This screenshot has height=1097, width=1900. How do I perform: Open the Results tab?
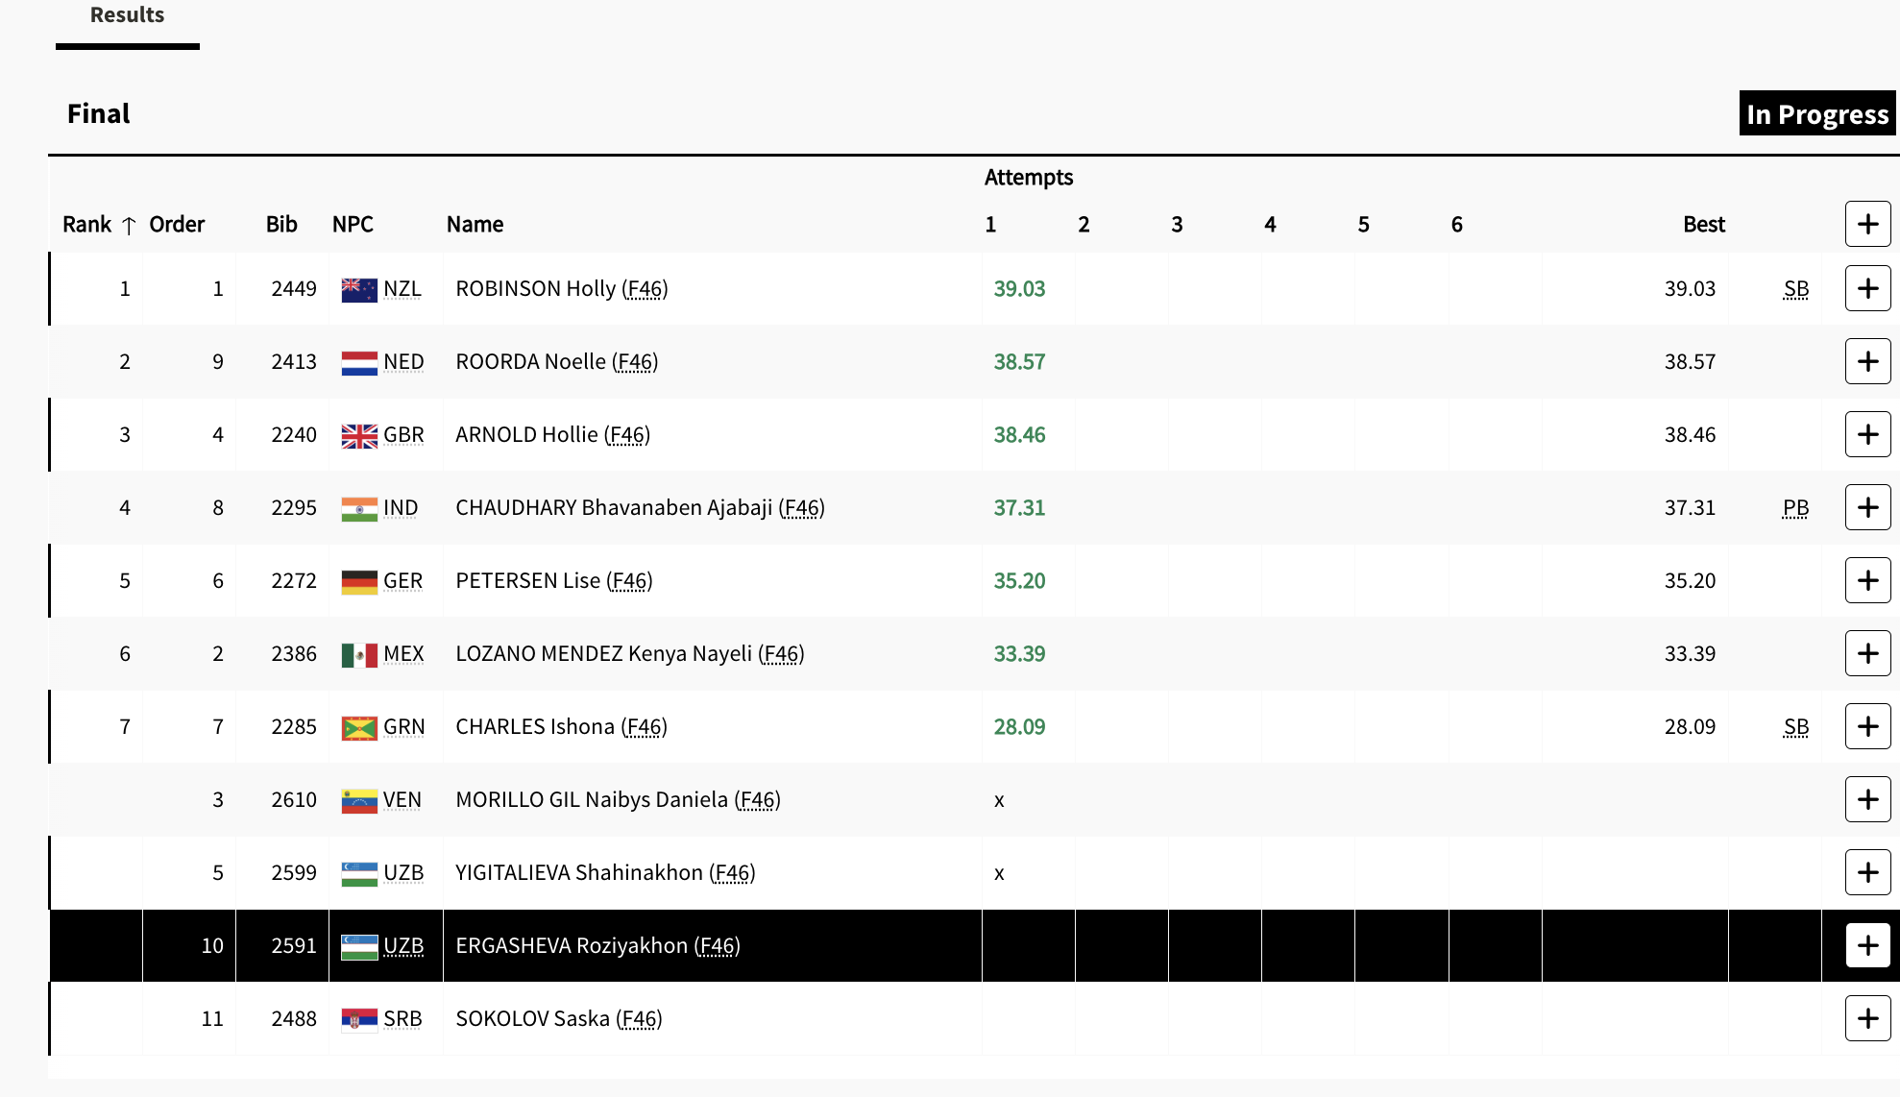(x=127, y=15)
